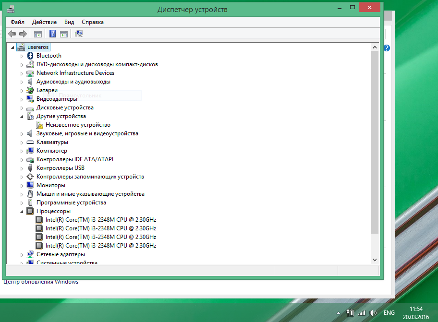Image resolution: width=438 pixels, height=322 pixels.
Task: Expand Аудиовходы и аудиовыходы category
Action: point(22,82)
